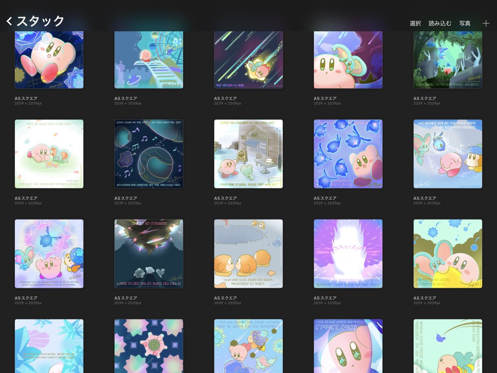Open the mint artwork with Kirby's rainbow cape
This screenshot has width=497, height=373.
pyautogui.click(x=448, y=346)
